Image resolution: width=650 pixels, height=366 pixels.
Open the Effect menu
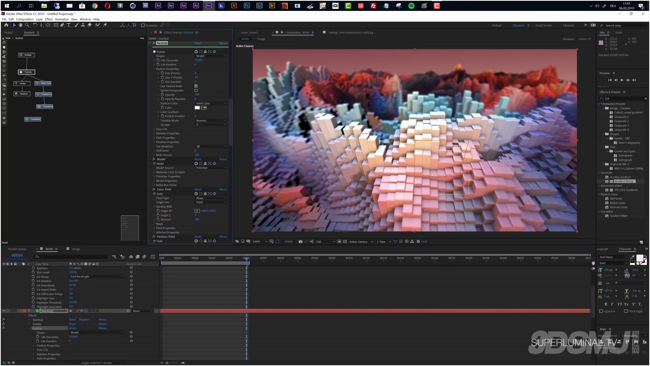(49, 19)
